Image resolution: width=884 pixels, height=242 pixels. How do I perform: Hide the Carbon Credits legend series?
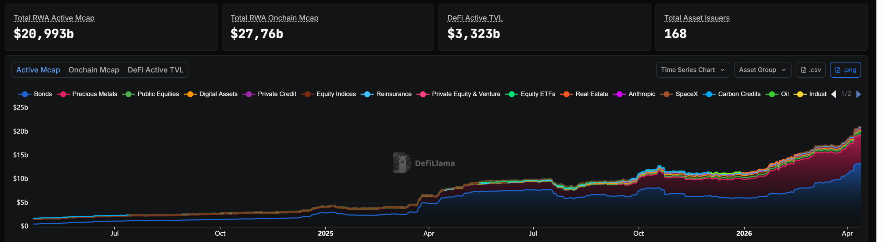pyautogui.click(x=732, y=94)
